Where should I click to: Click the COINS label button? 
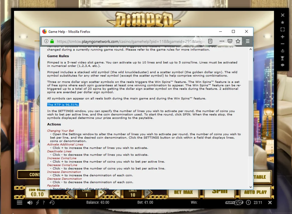point(29,175)
